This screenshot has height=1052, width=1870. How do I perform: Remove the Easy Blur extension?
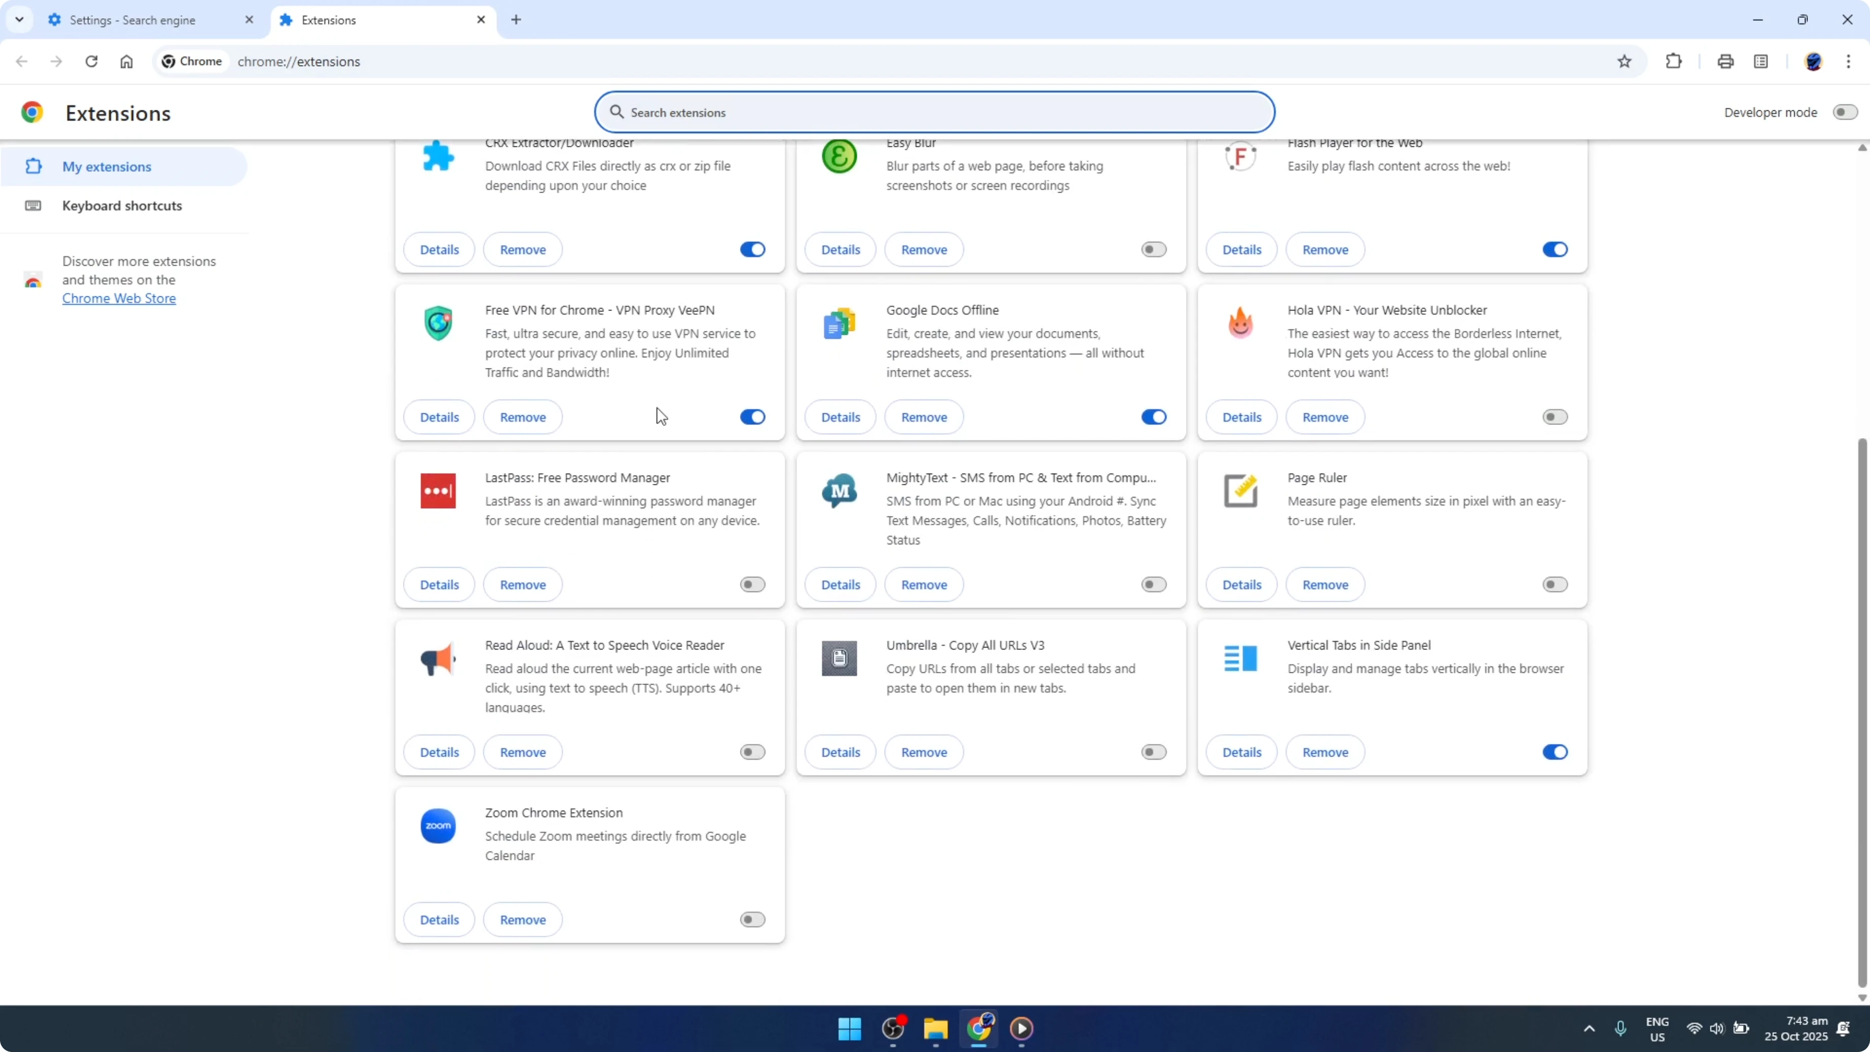[x=924, y=250]
